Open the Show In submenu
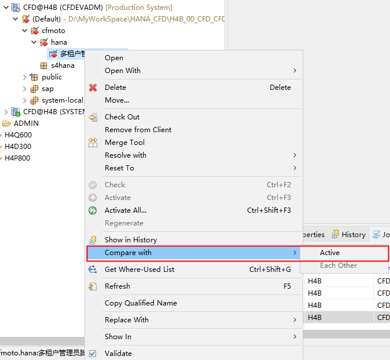This screenshot has width=390, height=360. (194, 337)
